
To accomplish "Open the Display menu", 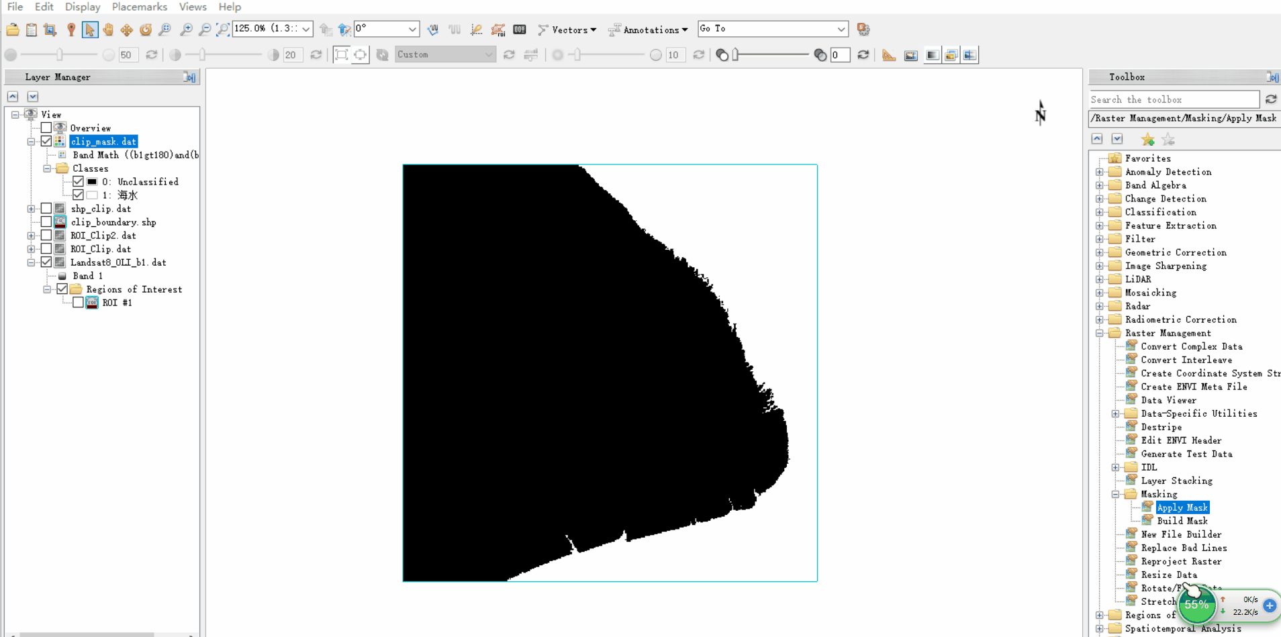I will point(83,7).
